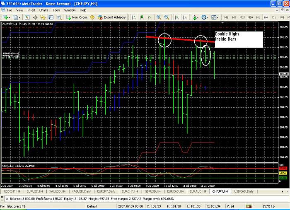Toggle Auto Scroll chart button
290x210 pixels.
(176, 17)
